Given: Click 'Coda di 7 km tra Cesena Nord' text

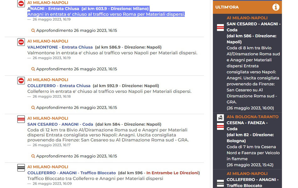Looking at the screenshot, I should [253, 153].
